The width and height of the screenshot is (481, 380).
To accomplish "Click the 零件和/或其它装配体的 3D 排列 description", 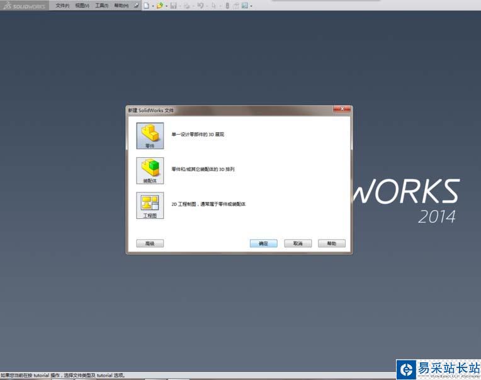I will [x=203, y=169].
